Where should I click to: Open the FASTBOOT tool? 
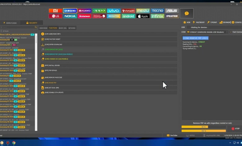(199, 22)
